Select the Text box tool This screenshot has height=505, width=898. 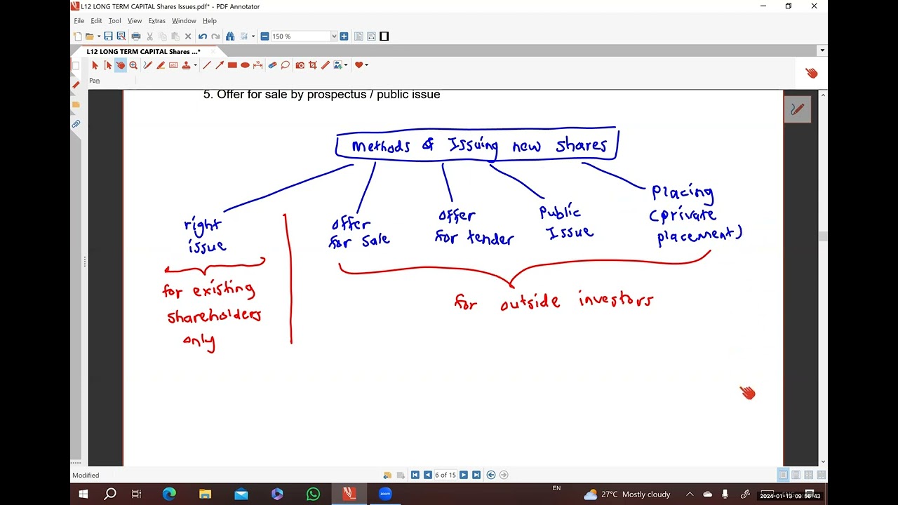coord(173,65)
